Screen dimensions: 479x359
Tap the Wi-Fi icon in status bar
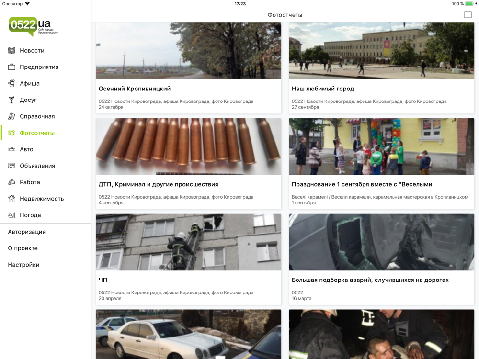(x=27, y=4)
